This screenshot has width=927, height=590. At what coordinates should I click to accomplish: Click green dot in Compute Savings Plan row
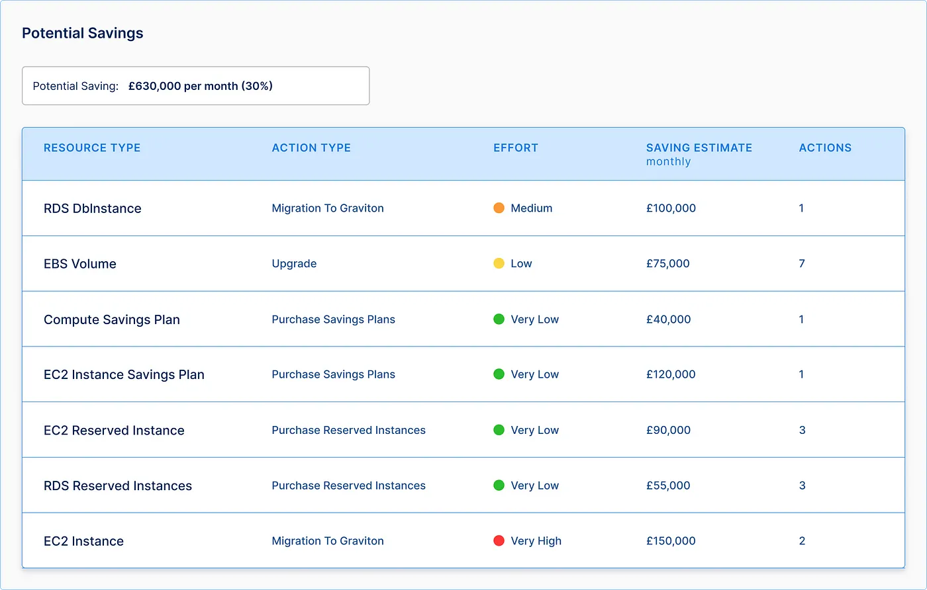(499, 319)
